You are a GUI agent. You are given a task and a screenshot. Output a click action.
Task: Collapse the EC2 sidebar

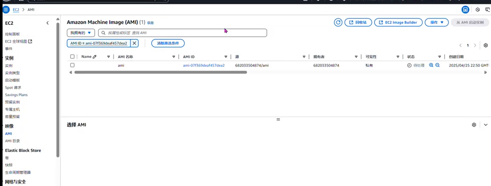click(48, 23)
